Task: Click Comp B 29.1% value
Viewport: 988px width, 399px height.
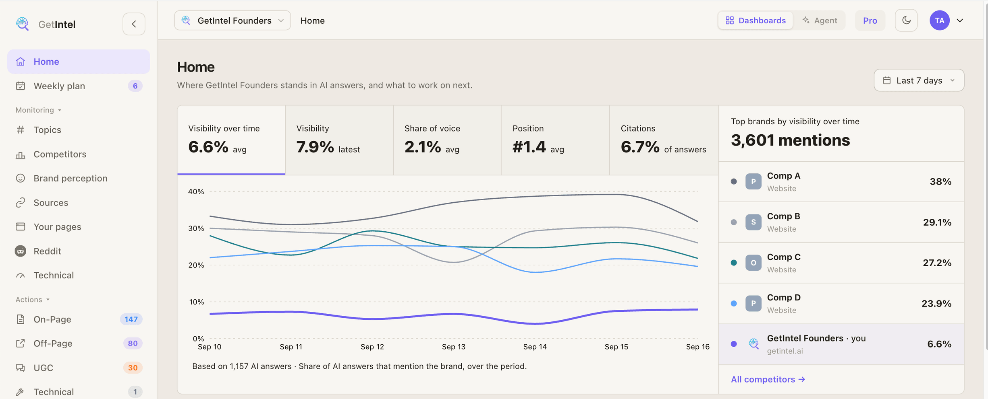Action: tap(937, 222)
